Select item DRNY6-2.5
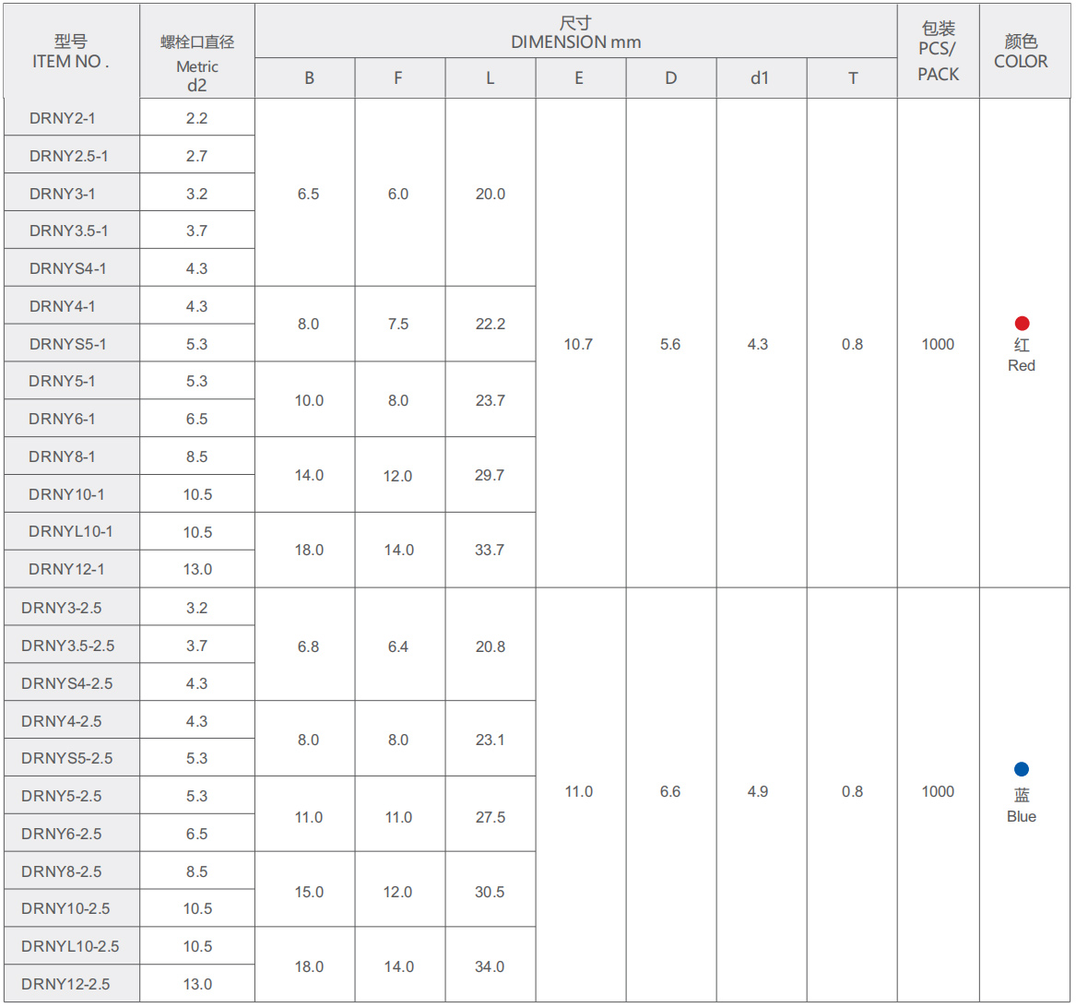1076x1007 pixels. [61, 834]
